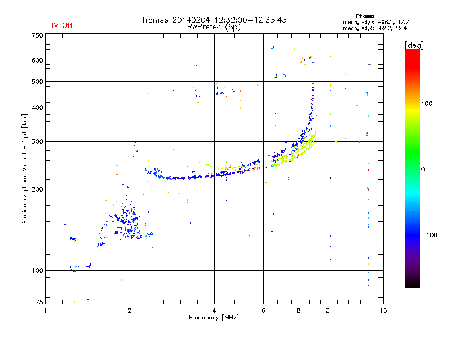This screenshot has width=451, height=338.
Task: Select the plot title 'Tromsø 20140204 12:32:00-12:33:43'
Action: (214, 20)
